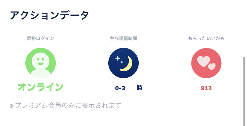This screenshot has width=247, height=126.
Task: Select the 最終ログイン label
Action: point(41,38)
